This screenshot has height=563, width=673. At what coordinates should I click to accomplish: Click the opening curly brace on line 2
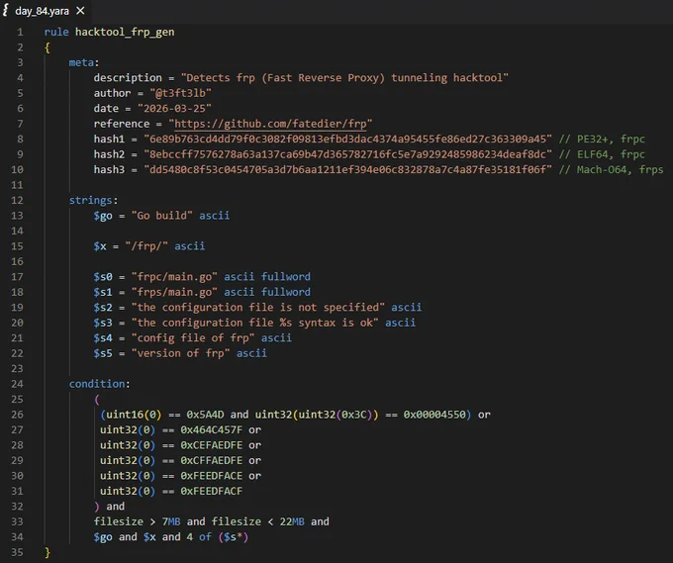pos(48,47)
